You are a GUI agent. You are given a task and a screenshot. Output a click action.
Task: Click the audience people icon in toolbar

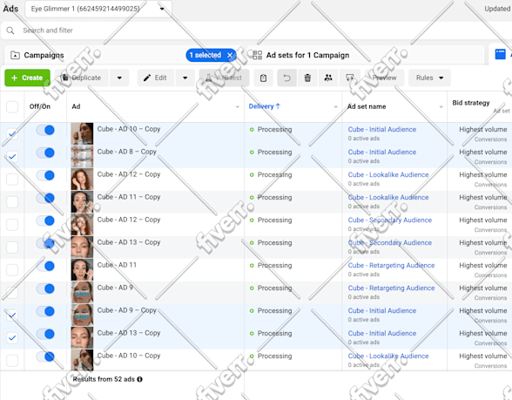click(328, 78)
